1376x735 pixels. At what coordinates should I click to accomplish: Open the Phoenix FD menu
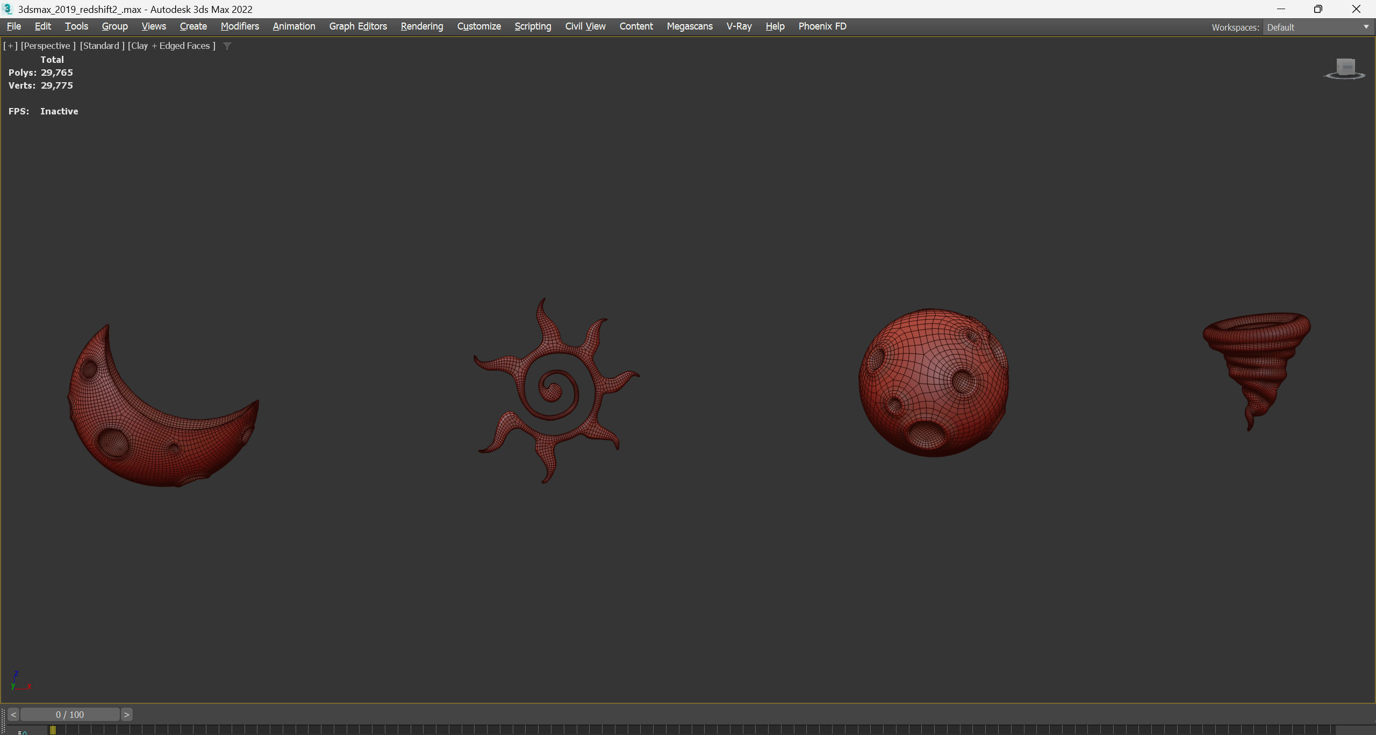pos(822,26)
